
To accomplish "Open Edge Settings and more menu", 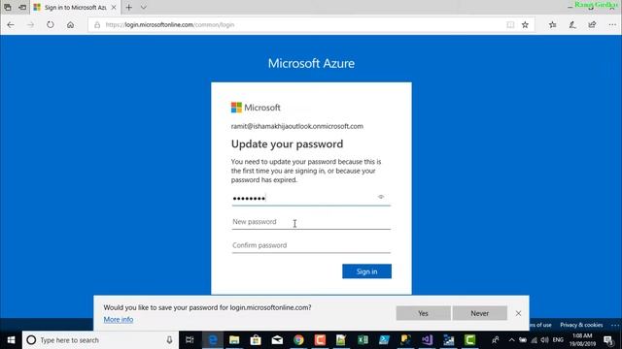I will click(x=612, y=24).
